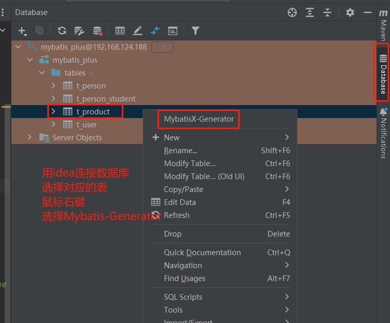
Task: Click the Select Opened File target icon
Action: click(x=292, y=12)
